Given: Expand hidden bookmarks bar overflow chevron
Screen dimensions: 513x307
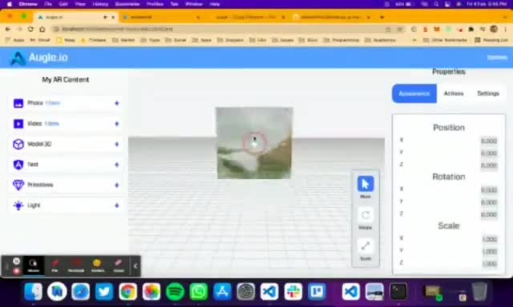Looking at the screenshot, I should (415, 40).
